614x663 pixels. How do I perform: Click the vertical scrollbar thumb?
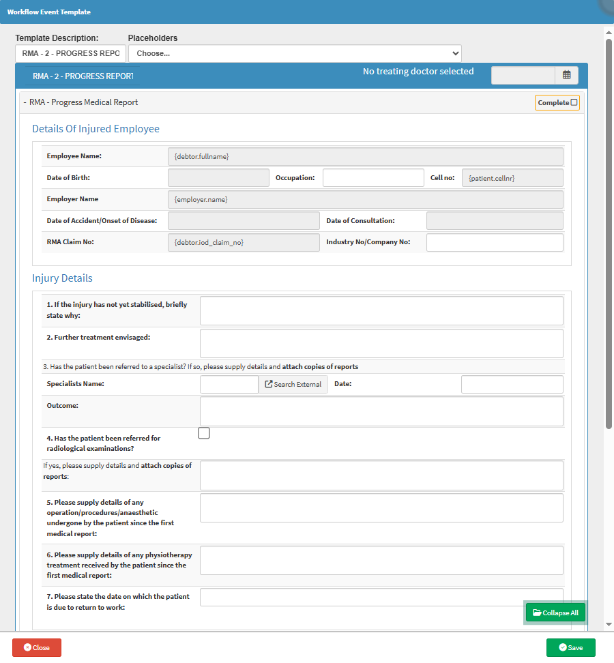(x=609, y=234)
